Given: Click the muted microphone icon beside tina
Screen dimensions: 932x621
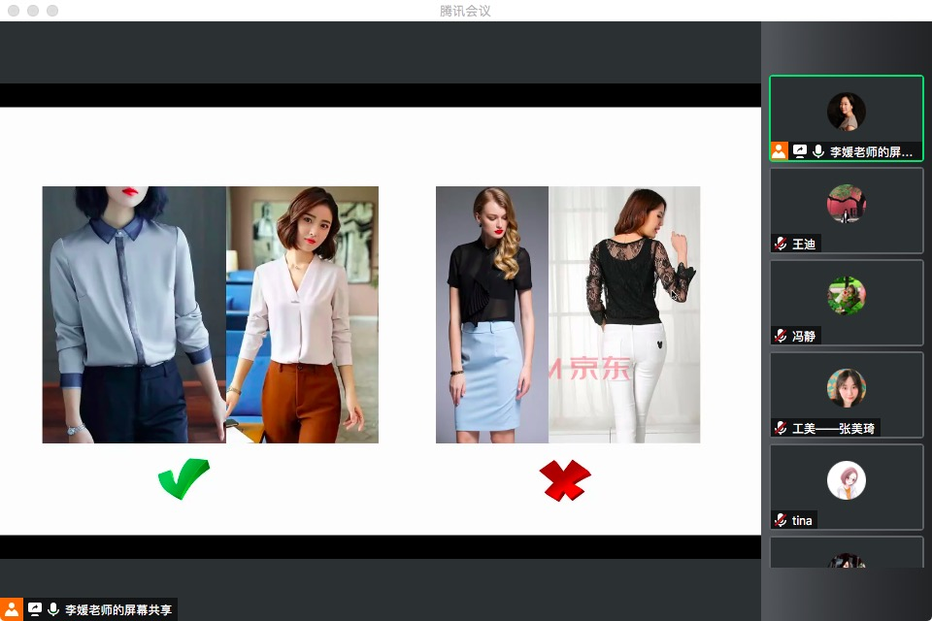Looking at the screenshot, I should [781, 520].
